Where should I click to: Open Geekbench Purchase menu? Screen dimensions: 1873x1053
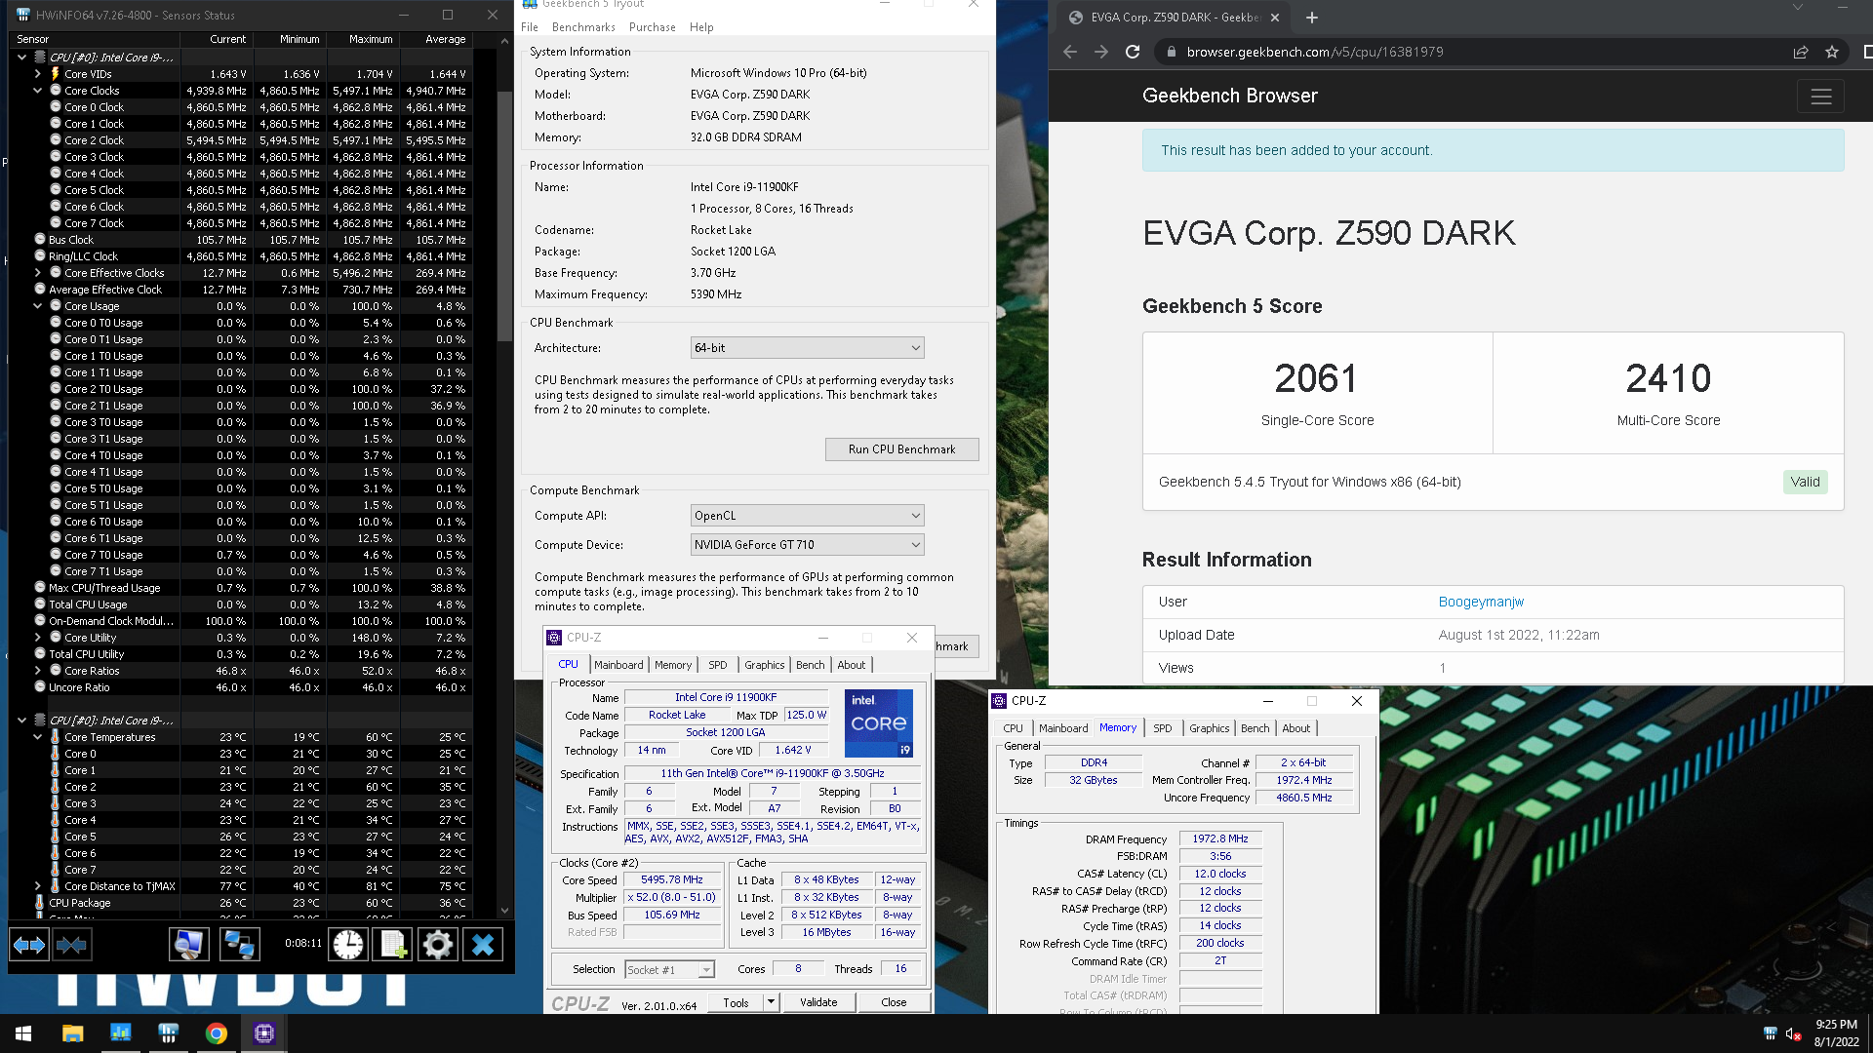tap(653, 27)
